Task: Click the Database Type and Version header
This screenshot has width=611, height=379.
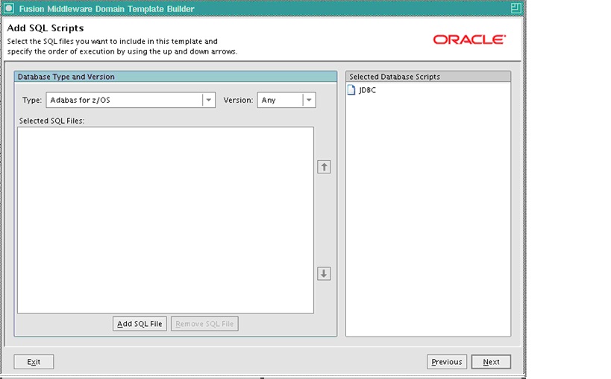Action: [x=175, y=77]
